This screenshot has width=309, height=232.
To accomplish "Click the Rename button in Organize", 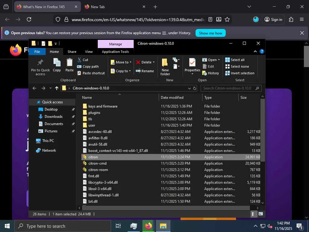I will pos(145,71).
